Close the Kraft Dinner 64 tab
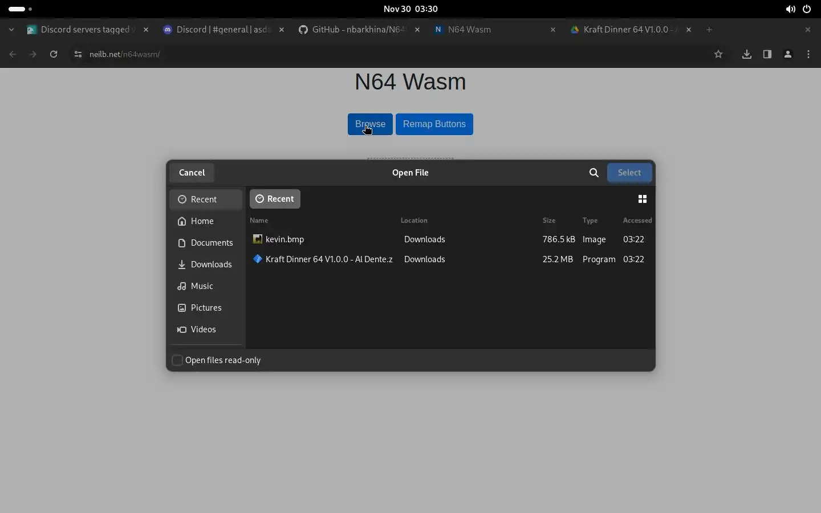This screenshot has width=821, height=513. [689, 30]
